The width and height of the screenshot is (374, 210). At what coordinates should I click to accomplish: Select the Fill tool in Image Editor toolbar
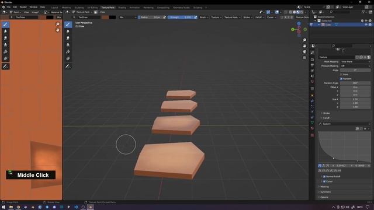coord(5,52)
